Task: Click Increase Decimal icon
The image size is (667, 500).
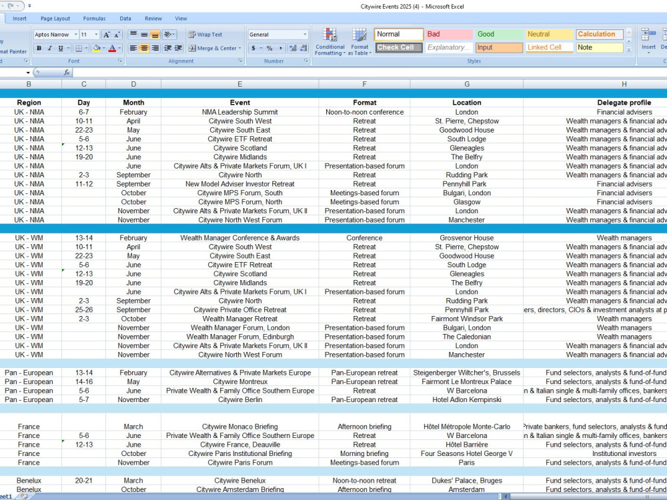Action: (293, 49)
